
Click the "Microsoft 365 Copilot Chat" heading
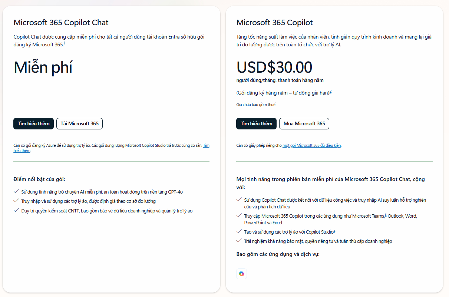[61, 22]
